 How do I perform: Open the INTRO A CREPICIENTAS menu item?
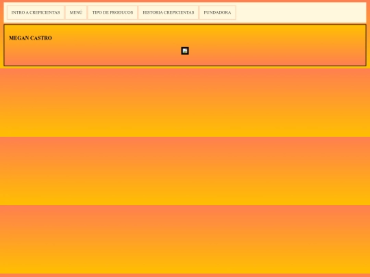[x=36, y=12]
